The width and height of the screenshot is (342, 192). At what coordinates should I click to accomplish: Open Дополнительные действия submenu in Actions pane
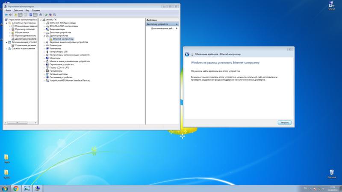click(162, 28)
